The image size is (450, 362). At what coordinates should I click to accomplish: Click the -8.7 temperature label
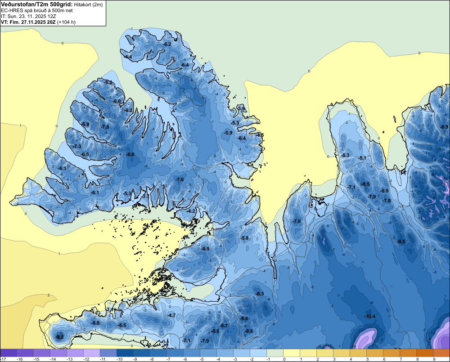[224, 326]
